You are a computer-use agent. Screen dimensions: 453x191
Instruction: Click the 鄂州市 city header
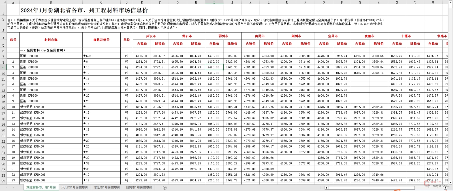pos(223,36)
